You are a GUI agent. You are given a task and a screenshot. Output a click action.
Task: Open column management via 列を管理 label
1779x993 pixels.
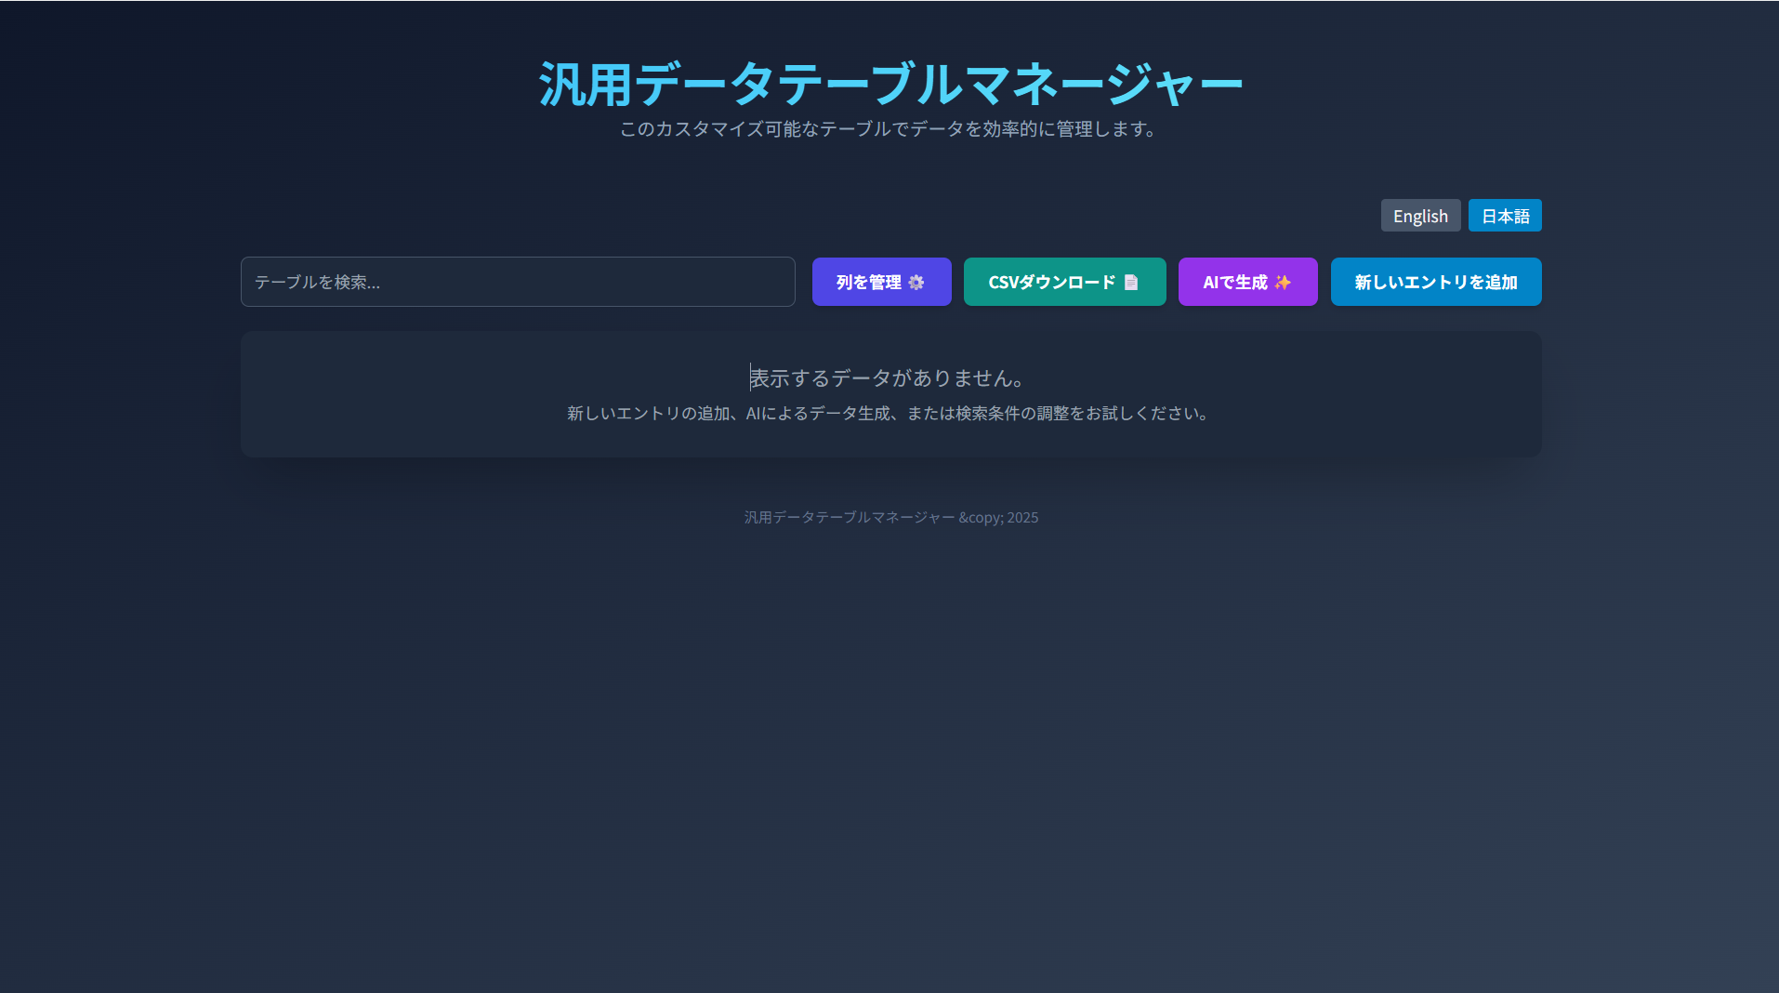coord(868,283)
